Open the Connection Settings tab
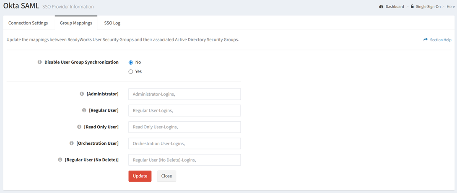Viewport: 457px width, 193px height. coord(28,23)
